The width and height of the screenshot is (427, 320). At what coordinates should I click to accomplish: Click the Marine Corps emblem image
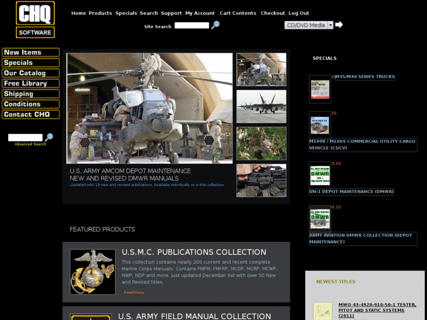coord(93,272)
